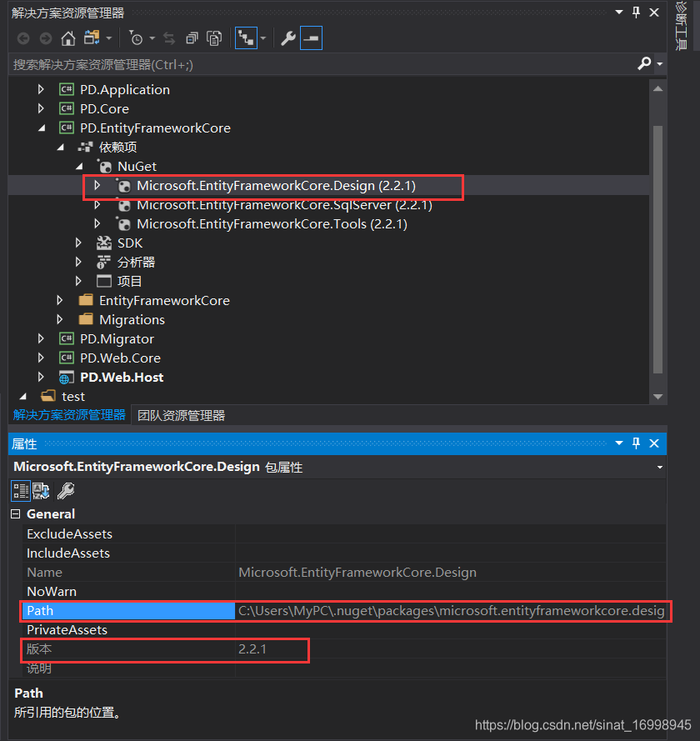Toggle the nested view tree icon
Screen dimensions: 700x741
point(246,38)
